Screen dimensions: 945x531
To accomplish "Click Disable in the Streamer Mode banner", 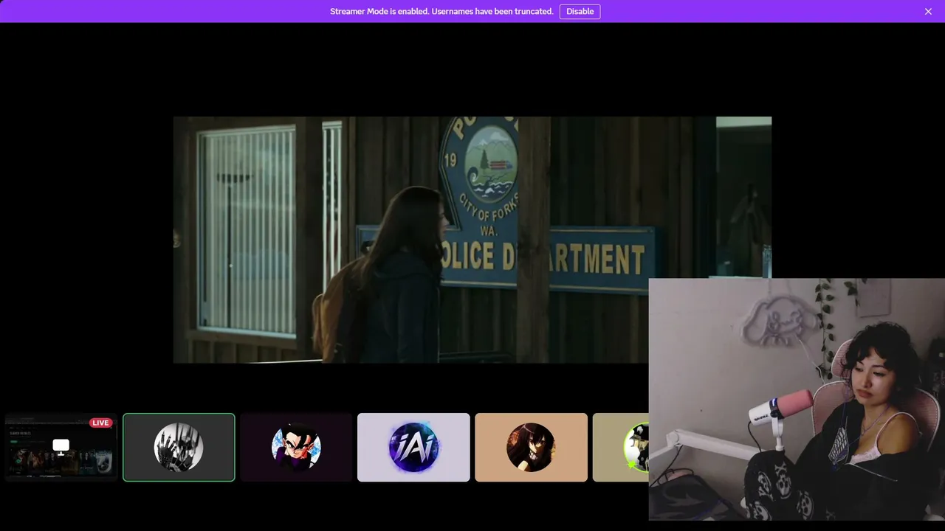I will [x=580, y=11].
